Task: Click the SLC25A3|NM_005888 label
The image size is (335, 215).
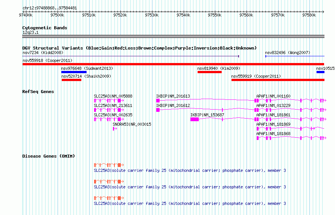Action: pos(113,96)
